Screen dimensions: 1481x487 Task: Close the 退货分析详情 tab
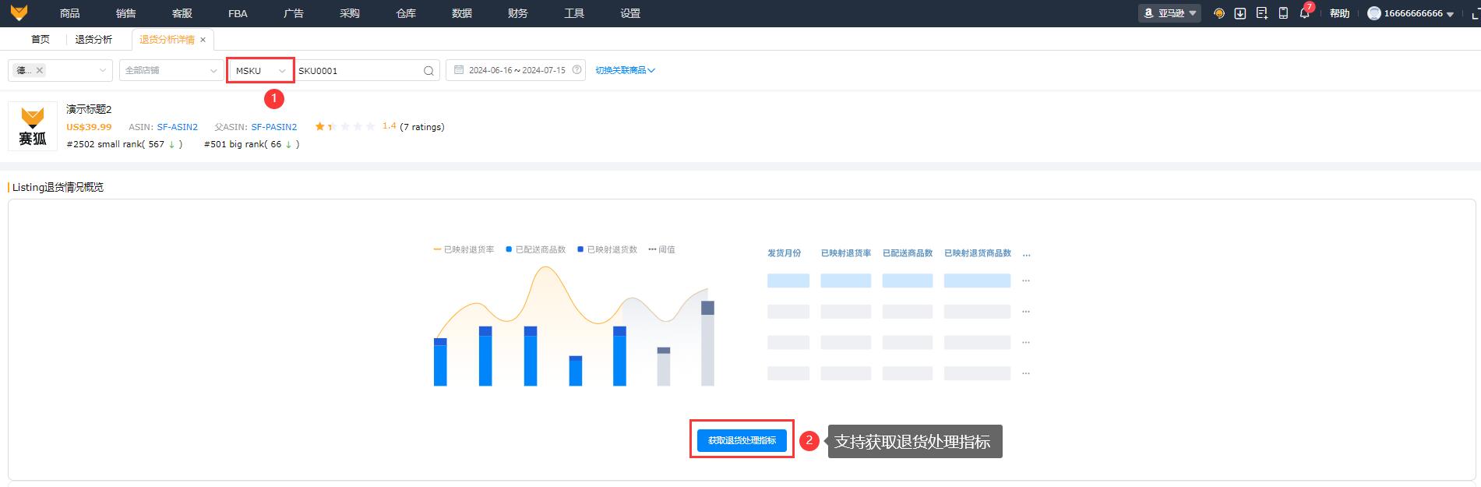[203, 40]
